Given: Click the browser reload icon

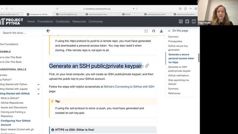Looking at the screenshot, I should point(136,9).
